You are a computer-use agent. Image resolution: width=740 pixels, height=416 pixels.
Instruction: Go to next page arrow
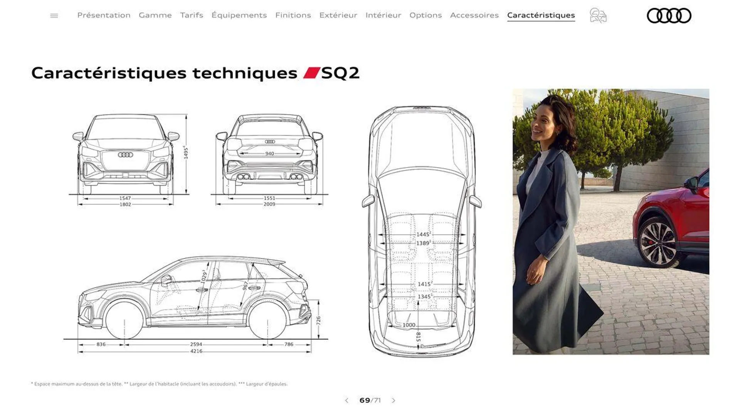394,401
